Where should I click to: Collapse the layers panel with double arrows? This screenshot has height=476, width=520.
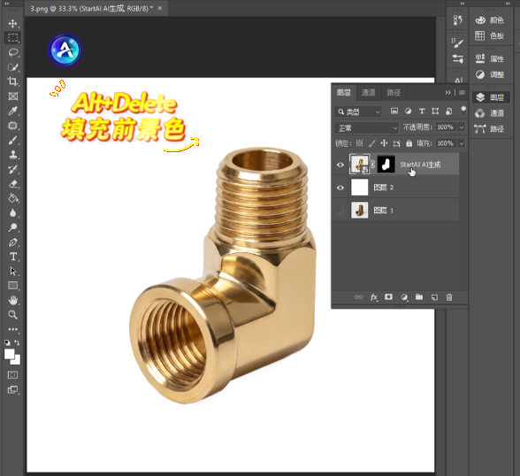coord(448,93)
